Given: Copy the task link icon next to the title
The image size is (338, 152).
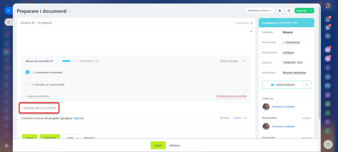Looking at the screenshot, I should coord(70,12).
